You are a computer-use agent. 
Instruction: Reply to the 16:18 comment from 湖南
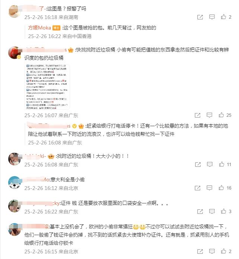click(212, 17)
